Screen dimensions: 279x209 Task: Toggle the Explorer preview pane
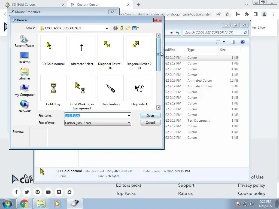tap(233, 42)
